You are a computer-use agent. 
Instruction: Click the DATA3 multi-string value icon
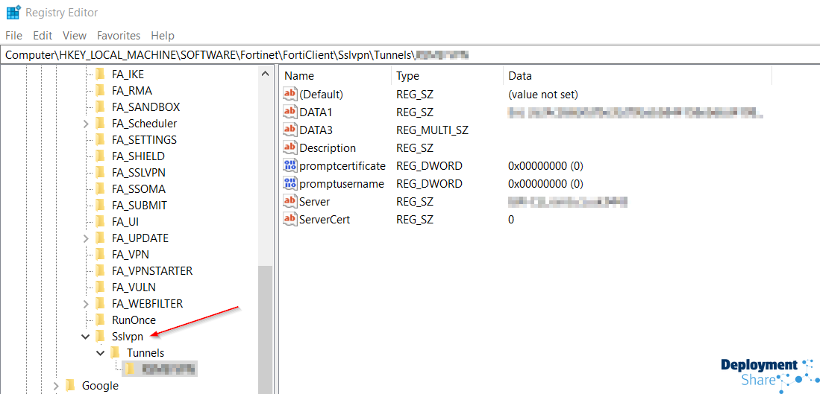coord(290,130)
